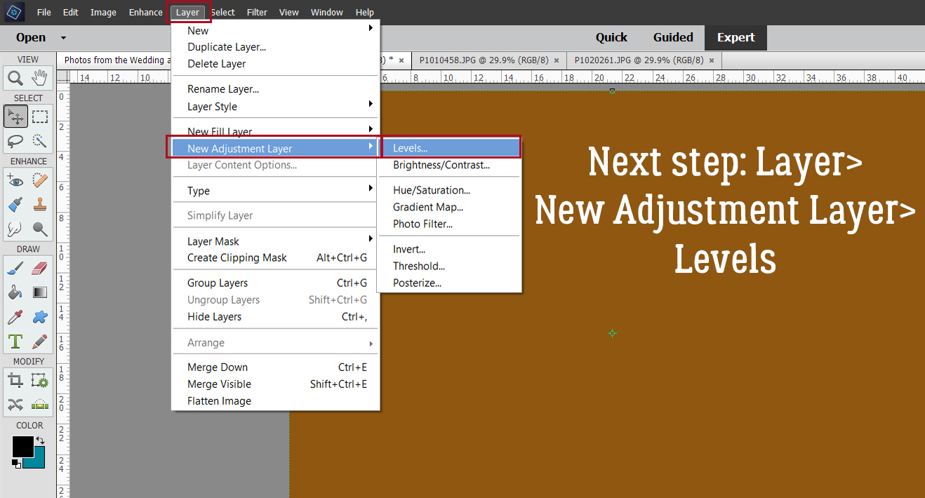Select the Custom Shape tool
The image size is (925, 498).
coord(40,317)
